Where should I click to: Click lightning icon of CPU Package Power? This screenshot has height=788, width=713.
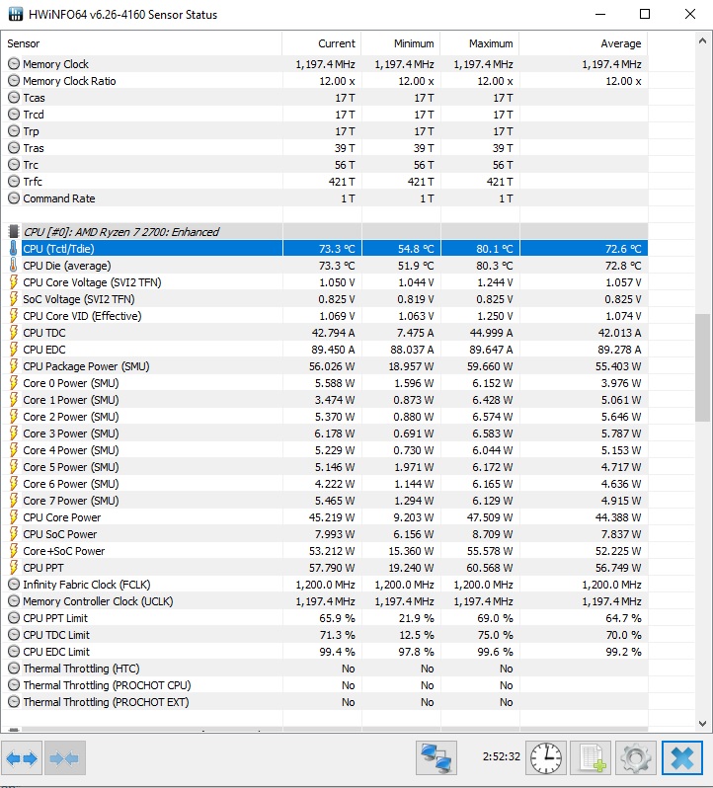click(x=14, y=365)
